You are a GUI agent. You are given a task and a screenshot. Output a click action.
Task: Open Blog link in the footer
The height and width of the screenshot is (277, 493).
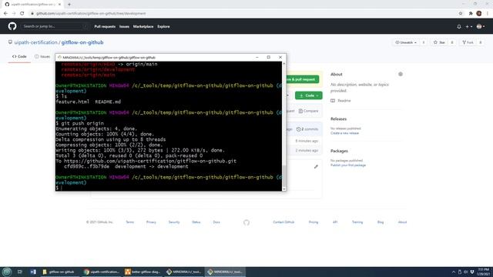(x=381, y=222)
